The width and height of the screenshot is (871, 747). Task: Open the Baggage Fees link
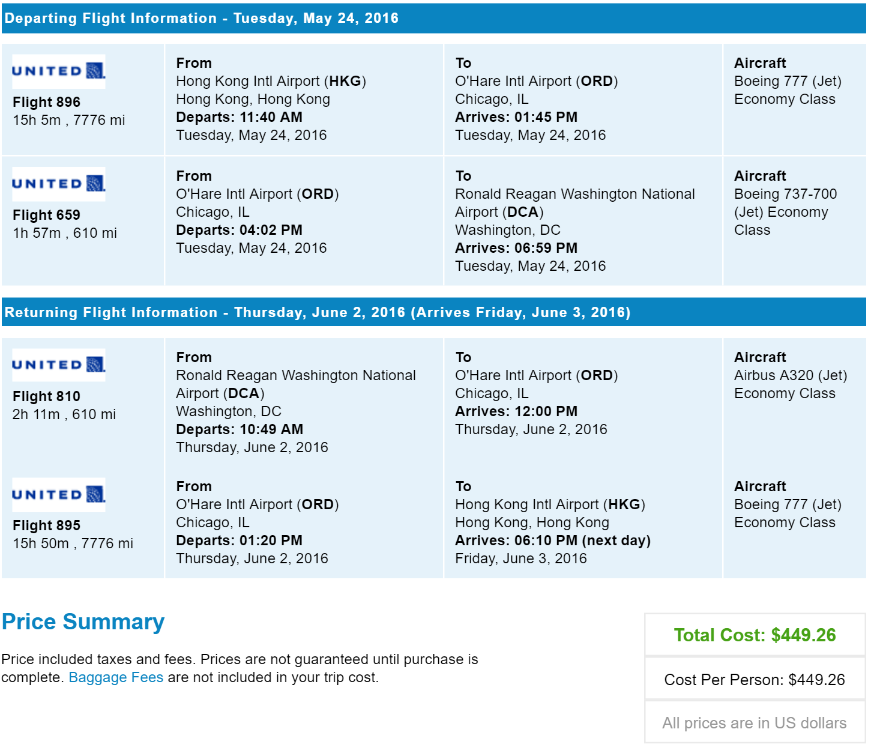pyautogui.click(x=116, y=677)
